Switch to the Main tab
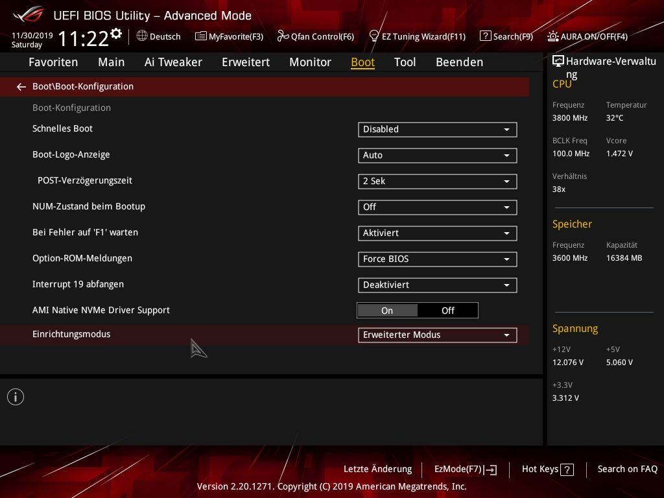Screen dimensions: 664x498 [112, 62]
